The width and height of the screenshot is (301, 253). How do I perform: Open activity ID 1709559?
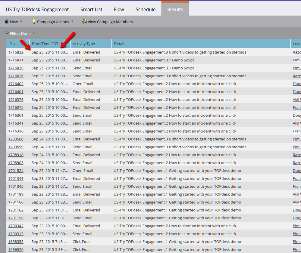click(x=16, y=147)
